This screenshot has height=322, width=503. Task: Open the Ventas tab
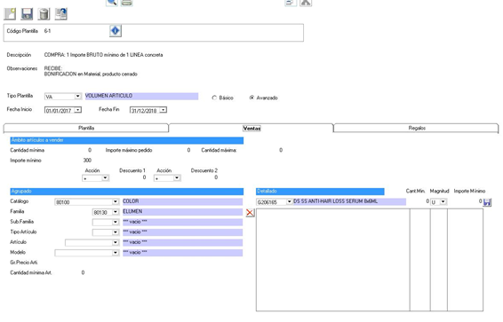(251, 129)
